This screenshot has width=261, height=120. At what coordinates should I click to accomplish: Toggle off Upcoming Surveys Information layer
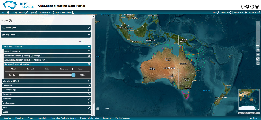click(x=89, y=64)
